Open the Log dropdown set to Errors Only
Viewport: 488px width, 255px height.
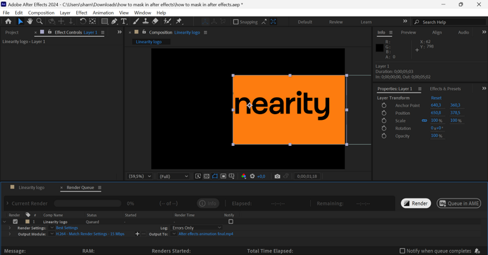(x=196, y=228)
